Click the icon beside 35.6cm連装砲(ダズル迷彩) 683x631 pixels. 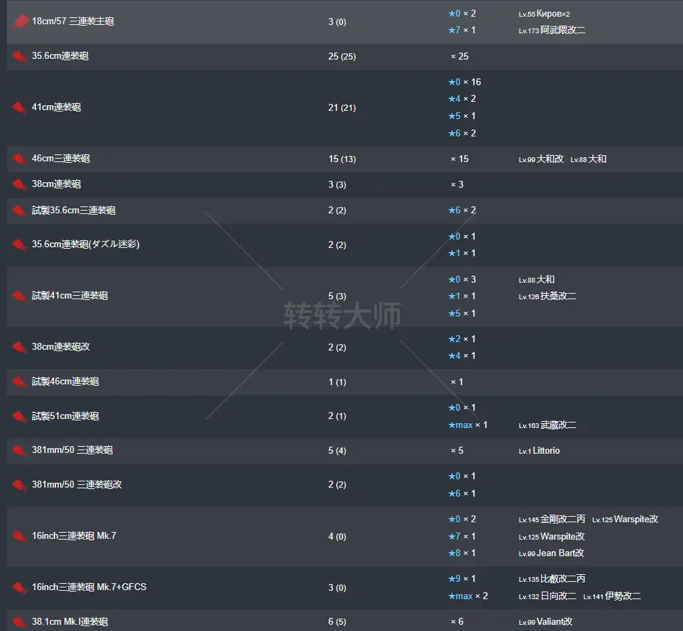tap(19, 245)
